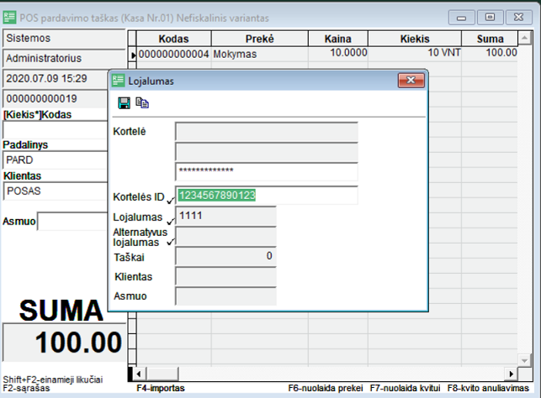Click the copy documents icon in Lojalumas toolbar
Image resolution: width=541 pixels, height=398 pixels.
pyautogui.click(x=142, y=102)
